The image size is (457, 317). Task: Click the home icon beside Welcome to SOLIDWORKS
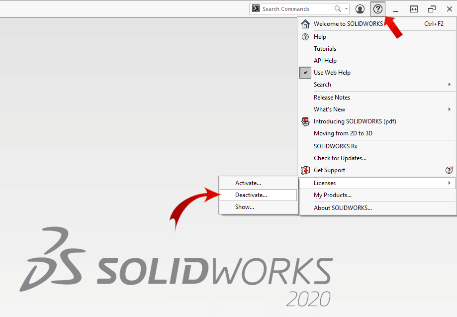click(305, 23)
